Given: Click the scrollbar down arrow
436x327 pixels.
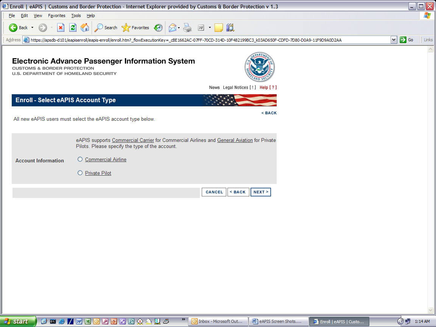Looking at the screenshot, I should (x=430, y=310).
